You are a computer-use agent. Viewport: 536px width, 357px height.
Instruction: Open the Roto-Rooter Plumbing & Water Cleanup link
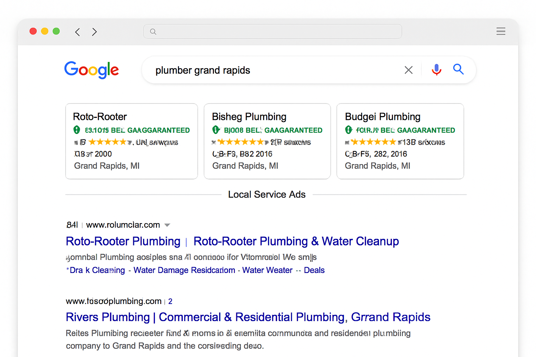point(296,241)
